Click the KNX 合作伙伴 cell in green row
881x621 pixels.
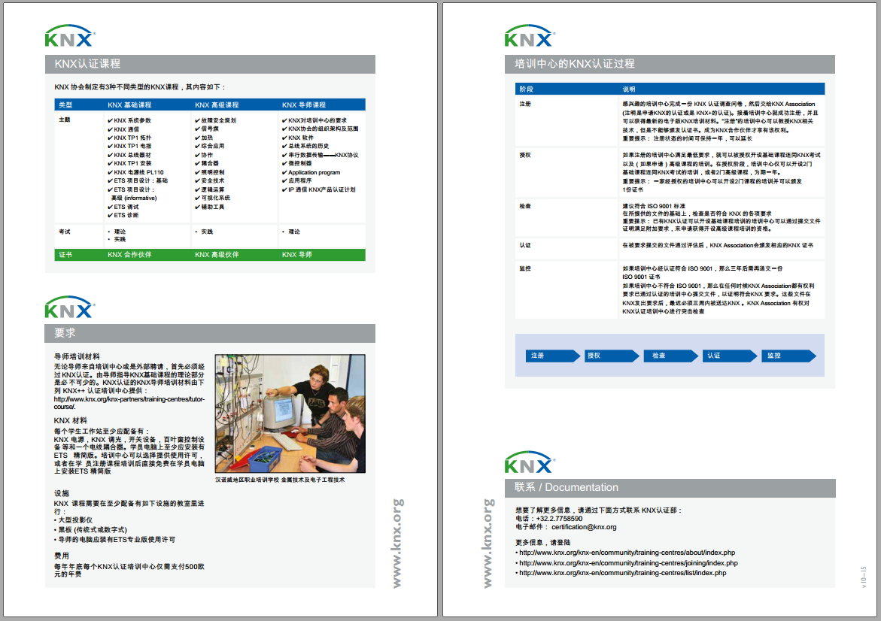[x=129, y=255]
